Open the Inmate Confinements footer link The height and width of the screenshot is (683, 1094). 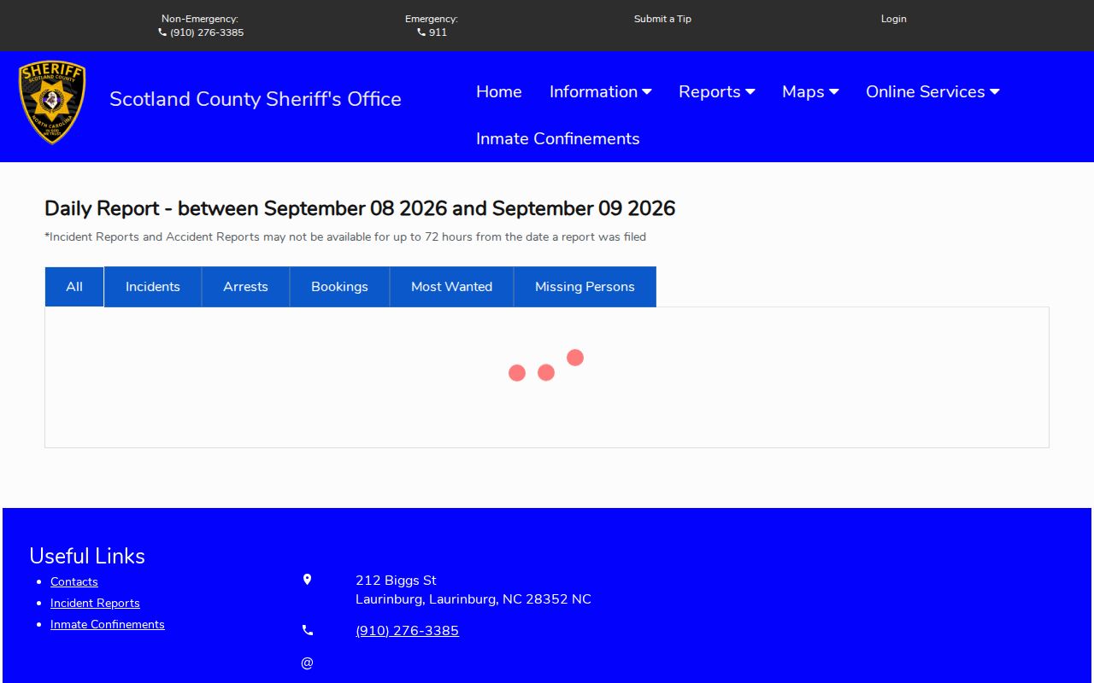pos(108,624)
